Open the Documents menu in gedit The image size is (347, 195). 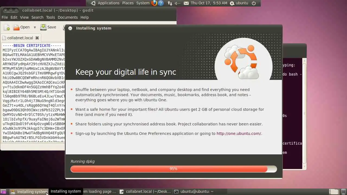click(x=68, y=17)
